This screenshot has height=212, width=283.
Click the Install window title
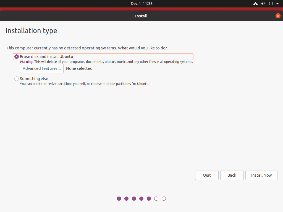click(141, 16)
